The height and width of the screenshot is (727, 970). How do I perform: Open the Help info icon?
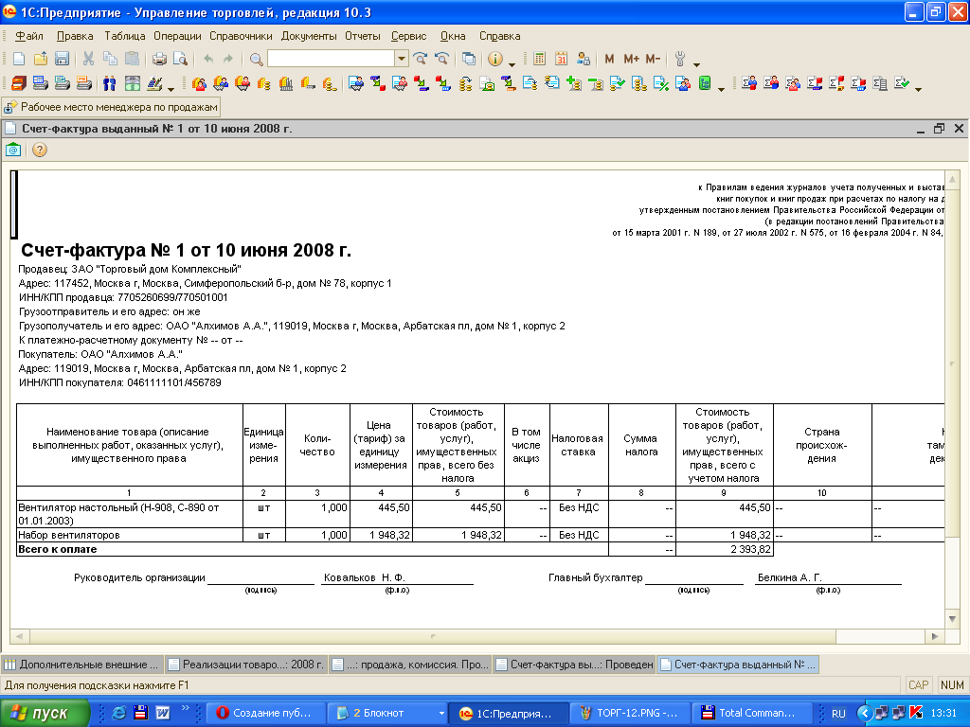pos(494,59)
